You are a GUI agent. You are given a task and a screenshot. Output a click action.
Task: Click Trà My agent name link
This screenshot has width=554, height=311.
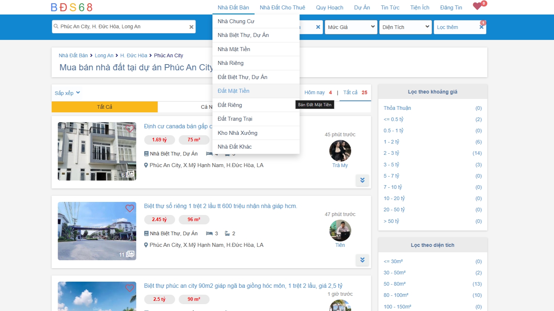pyautogui.click(x=340, y=165)
